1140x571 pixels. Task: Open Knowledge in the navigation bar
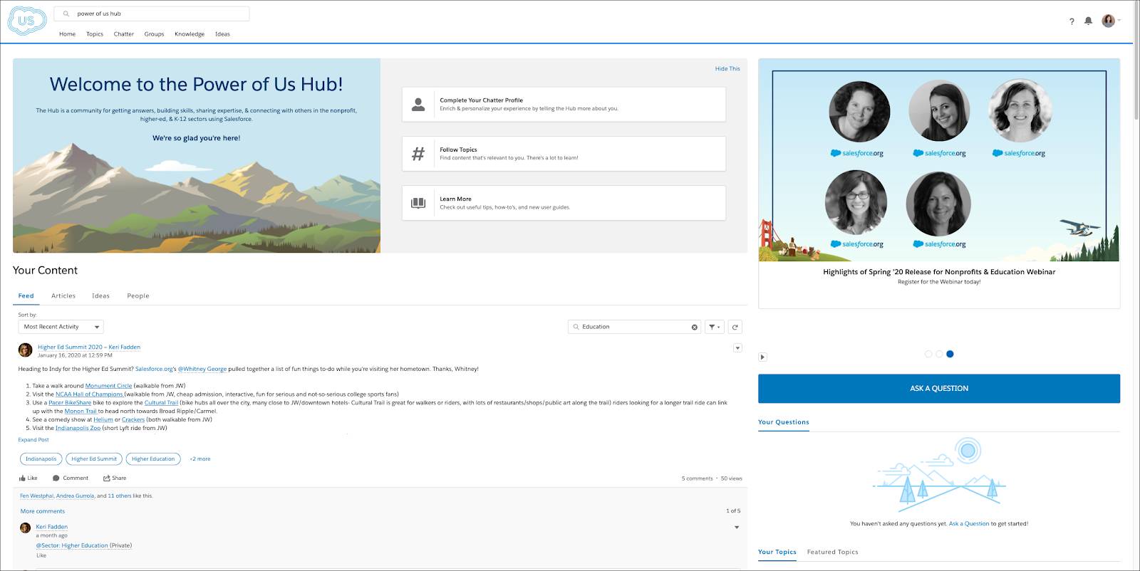tap(190, 34)
